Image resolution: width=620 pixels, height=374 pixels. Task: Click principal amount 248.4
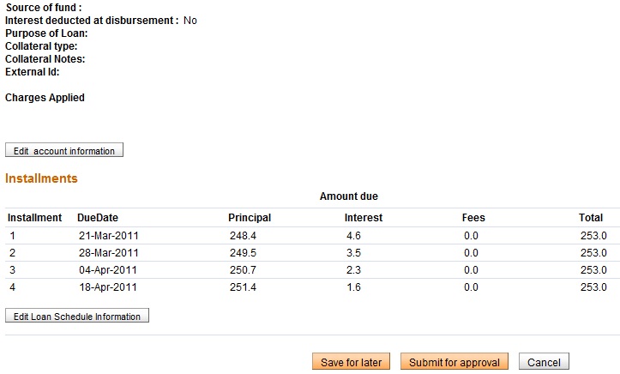tap(243, 235)
